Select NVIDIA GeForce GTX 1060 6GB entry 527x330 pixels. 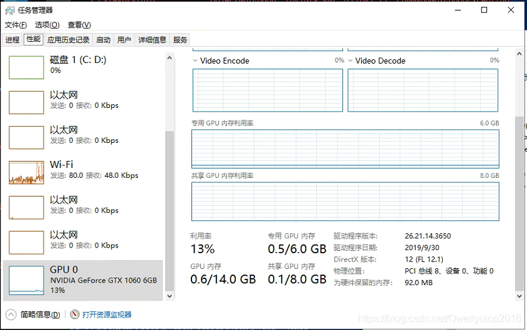coord(83,280)
